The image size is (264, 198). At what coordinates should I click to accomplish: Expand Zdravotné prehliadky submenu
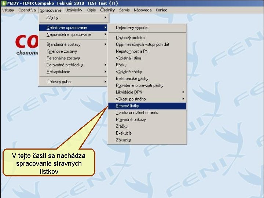tap(73, 65)
